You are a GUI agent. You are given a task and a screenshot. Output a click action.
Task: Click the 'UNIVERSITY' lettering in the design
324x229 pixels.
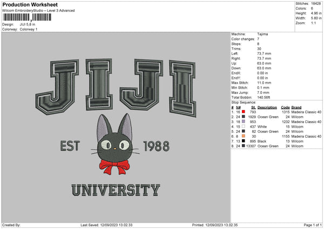point(116,190)
